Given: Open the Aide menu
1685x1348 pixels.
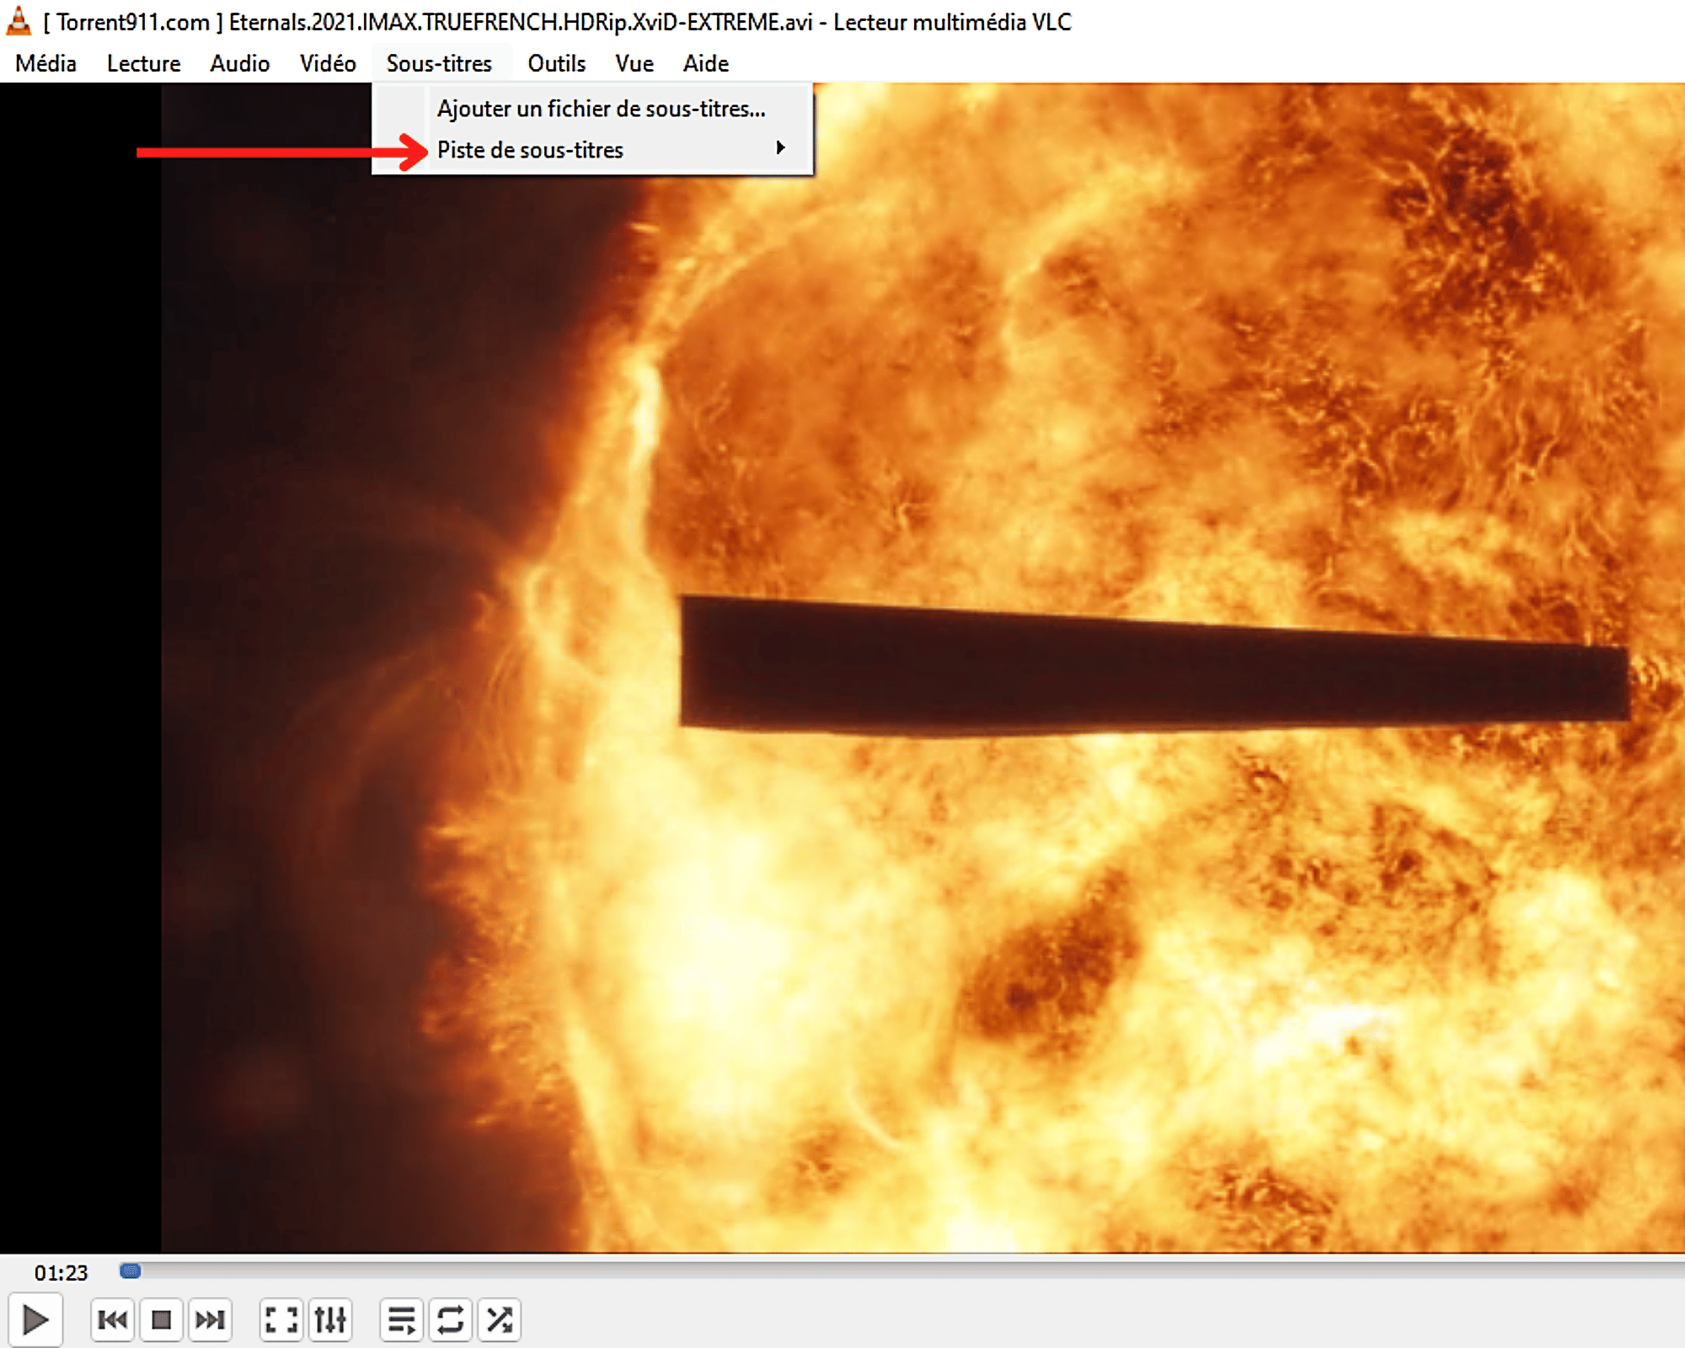Looking at the screenshot, I should click(x=705, y=63).
